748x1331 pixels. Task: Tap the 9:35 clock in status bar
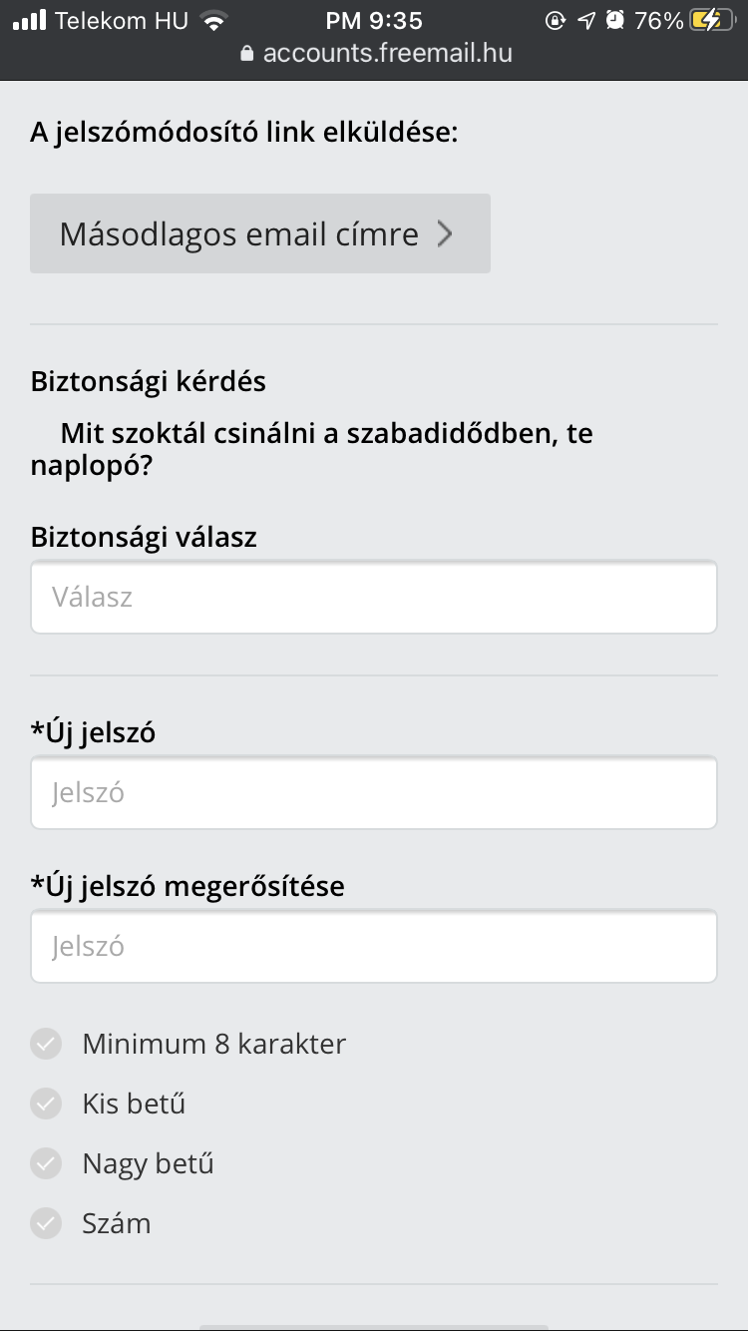(x=374, y=20)
